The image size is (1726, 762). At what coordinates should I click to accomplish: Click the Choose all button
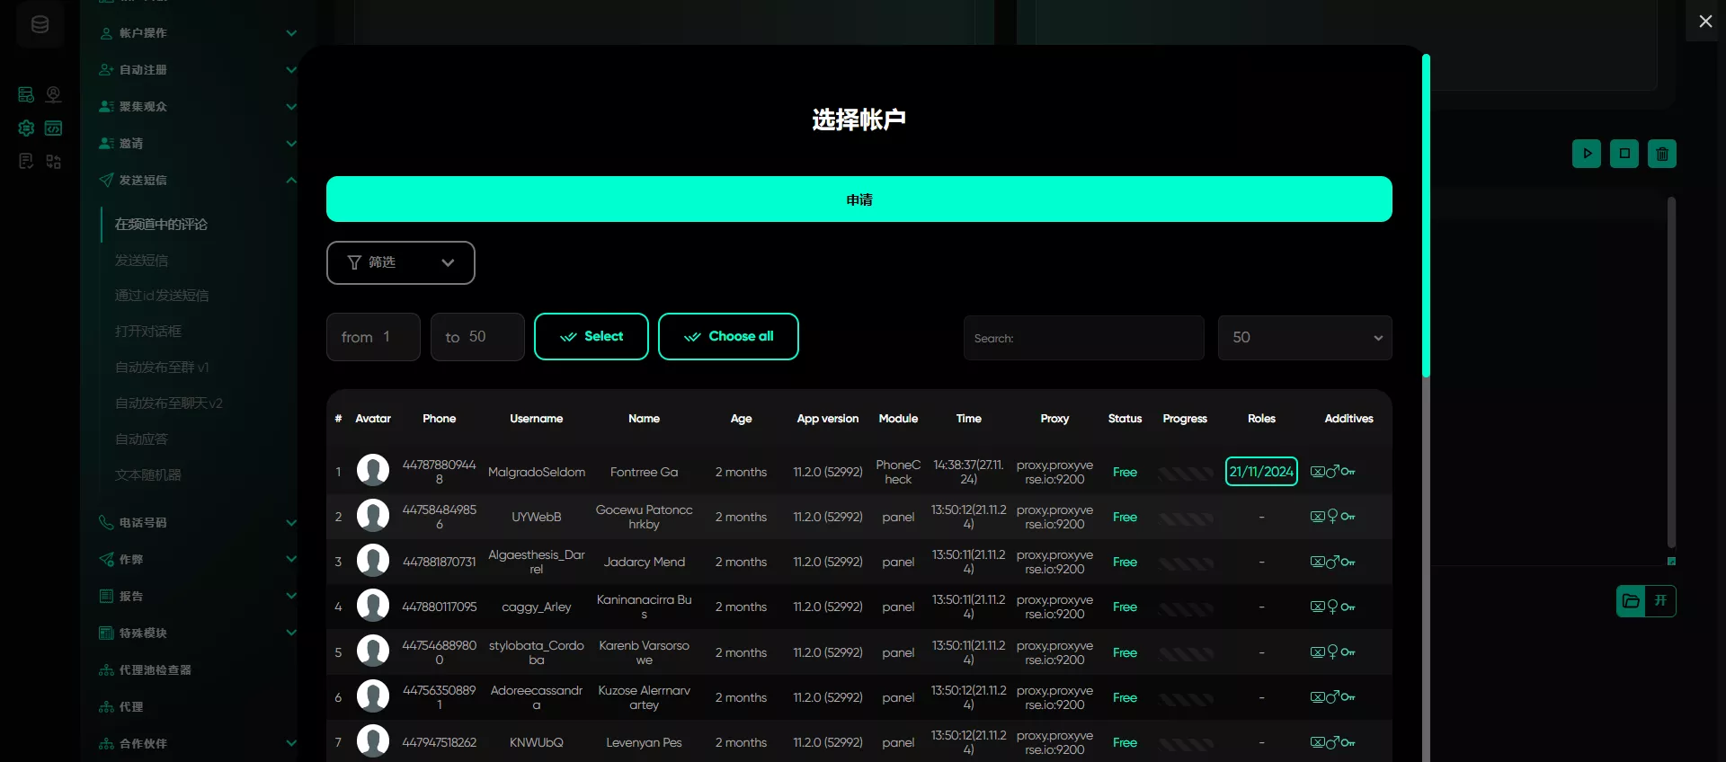tap(728, 336)
